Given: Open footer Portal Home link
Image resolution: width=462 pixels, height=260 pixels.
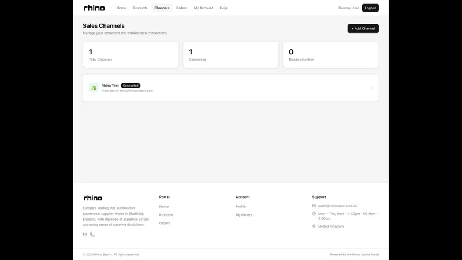Looking at the screenshot, I should pos(164,207).
